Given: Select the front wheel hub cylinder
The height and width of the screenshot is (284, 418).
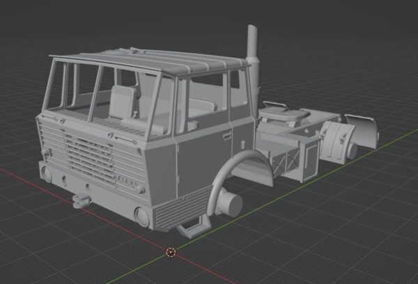Looking at the screenshot, I should 231,205.
